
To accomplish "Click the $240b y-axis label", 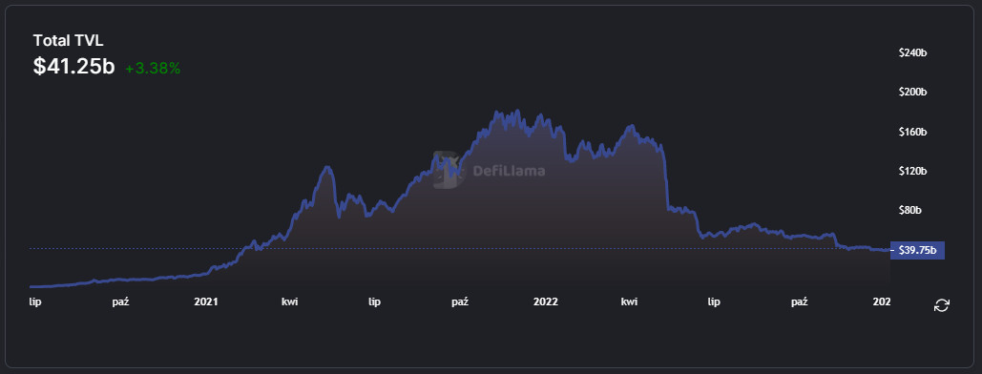I will (912, 52).
